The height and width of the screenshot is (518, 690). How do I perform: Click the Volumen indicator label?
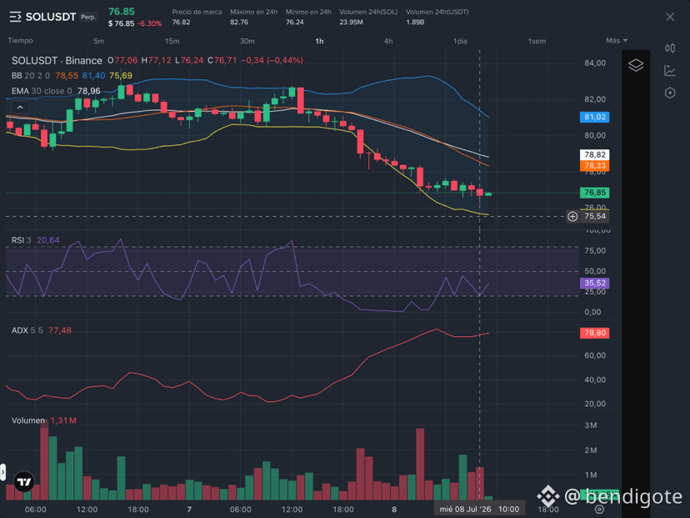(x=28, y=420)
